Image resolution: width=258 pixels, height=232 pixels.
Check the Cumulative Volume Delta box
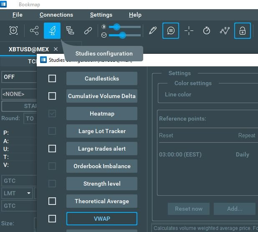pyautogui.click(x=52, y=96)
